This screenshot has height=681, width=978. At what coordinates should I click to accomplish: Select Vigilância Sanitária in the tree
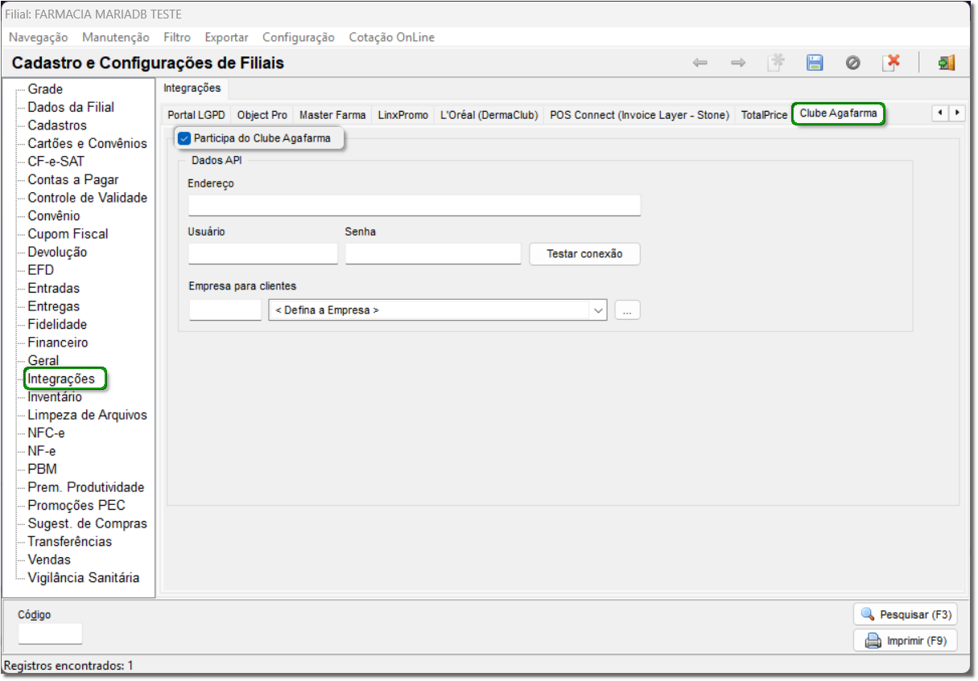83,577
